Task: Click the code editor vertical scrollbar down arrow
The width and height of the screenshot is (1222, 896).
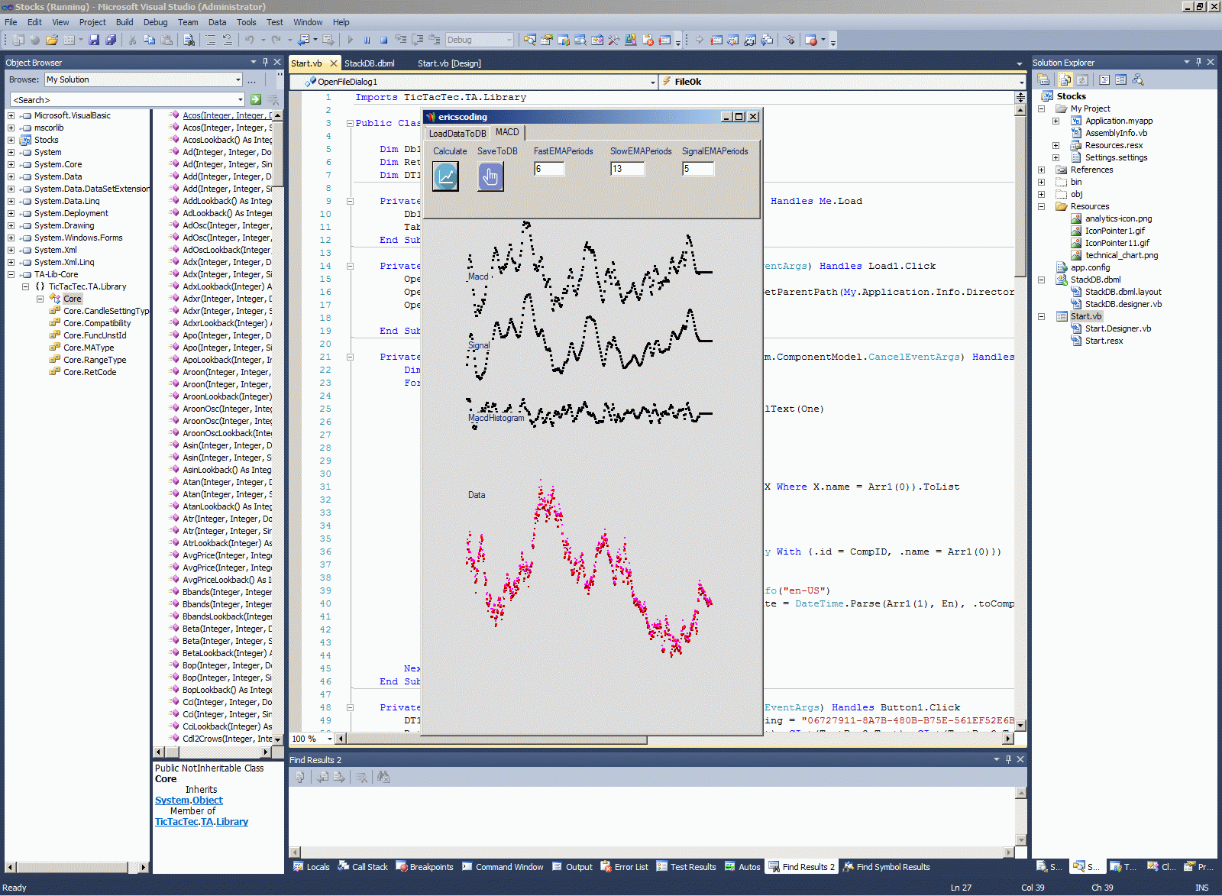Action: (1020, 725)
